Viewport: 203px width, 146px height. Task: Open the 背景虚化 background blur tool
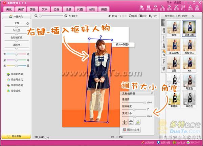[x=14, y=91]
